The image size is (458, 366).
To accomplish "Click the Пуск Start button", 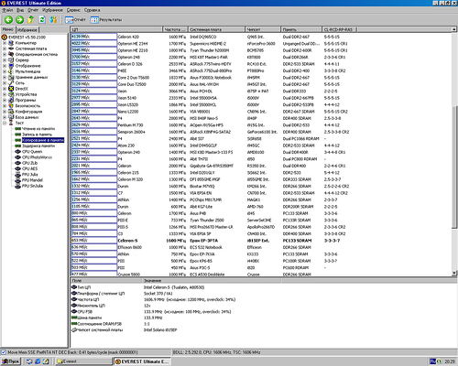I will click(x=11, y=361).
